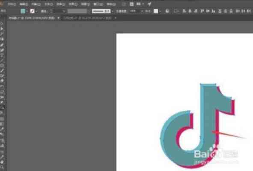
Task: Click the vertical align top icon
Action: click(x=202, y=11)
